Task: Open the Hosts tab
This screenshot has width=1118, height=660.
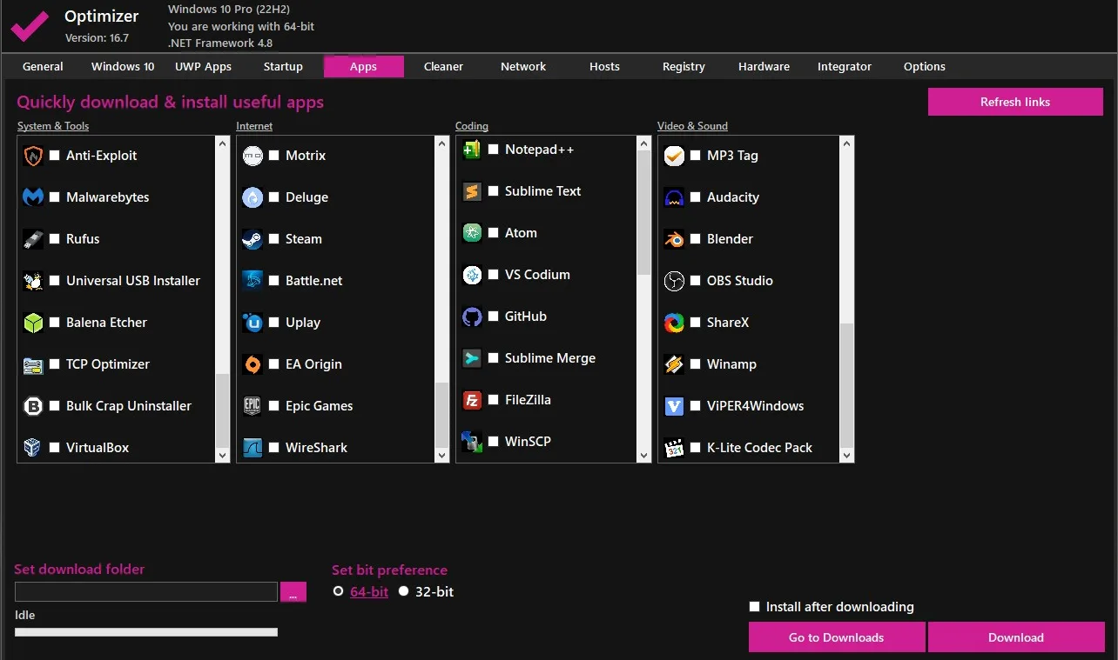Action: click(x=604, y=67)
